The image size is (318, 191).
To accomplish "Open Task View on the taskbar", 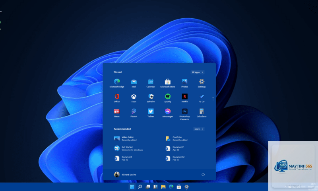I will [x=148, y=187].
